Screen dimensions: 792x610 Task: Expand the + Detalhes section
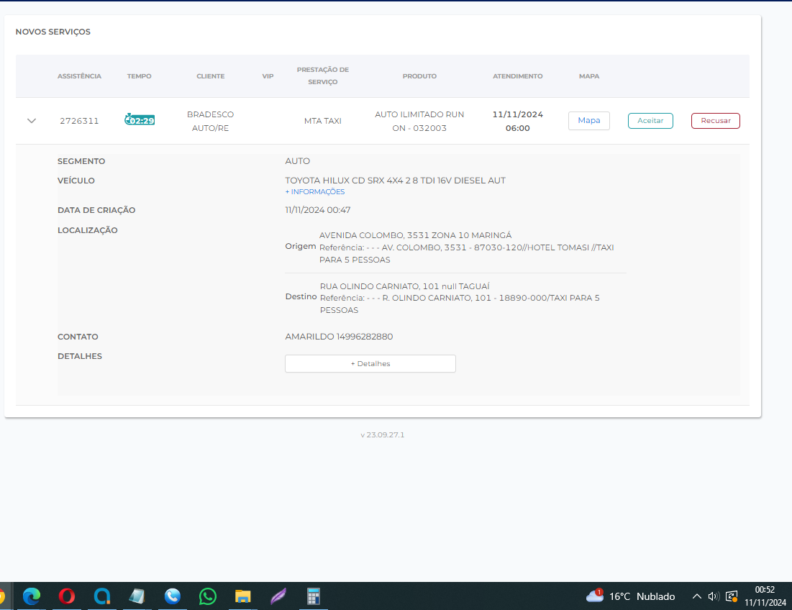(370, 364)
